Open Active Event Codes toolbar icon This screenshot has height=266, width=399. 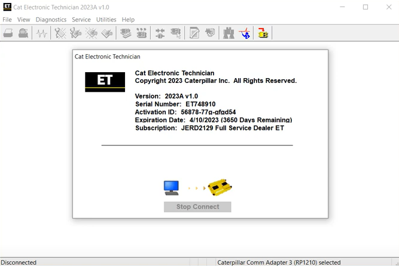pyautogui.click(x=92, y=33)
